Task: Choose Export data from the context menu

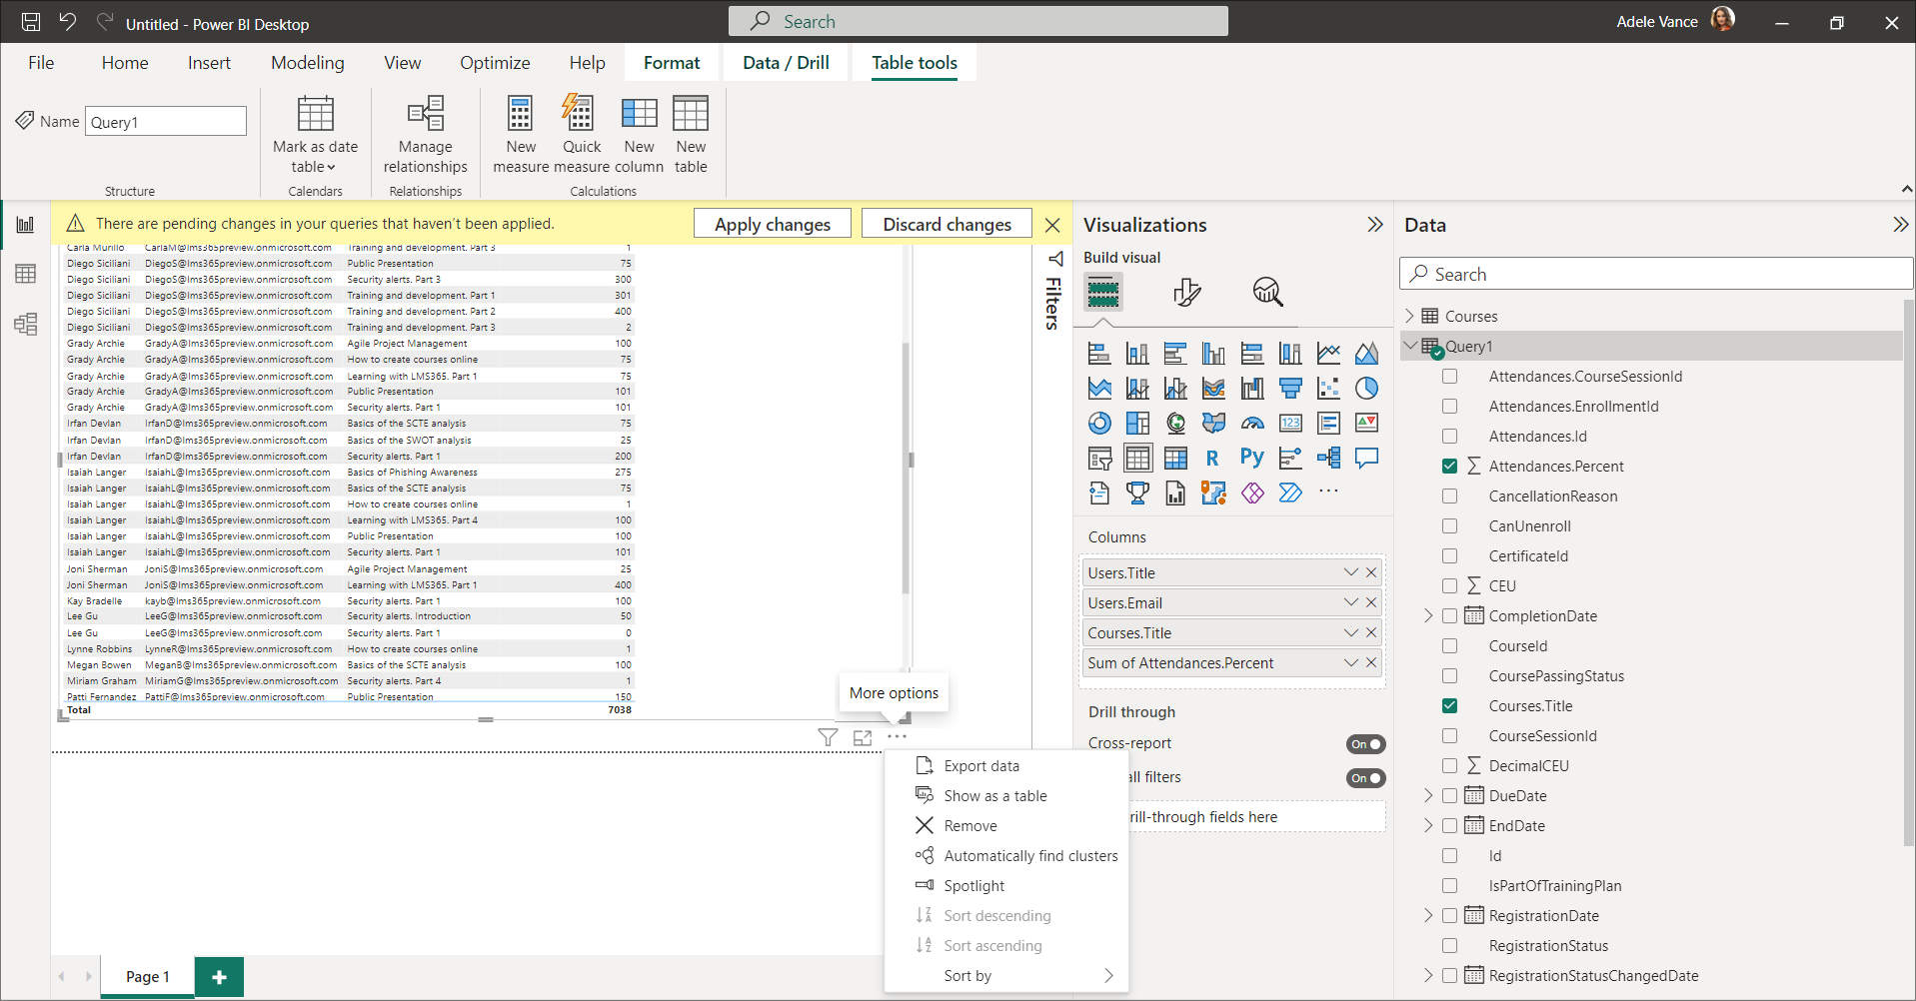Action: [981, 766]
